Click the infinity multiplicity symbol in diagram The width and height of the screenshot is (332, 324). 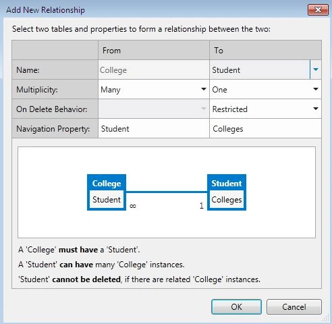point(133,206)
